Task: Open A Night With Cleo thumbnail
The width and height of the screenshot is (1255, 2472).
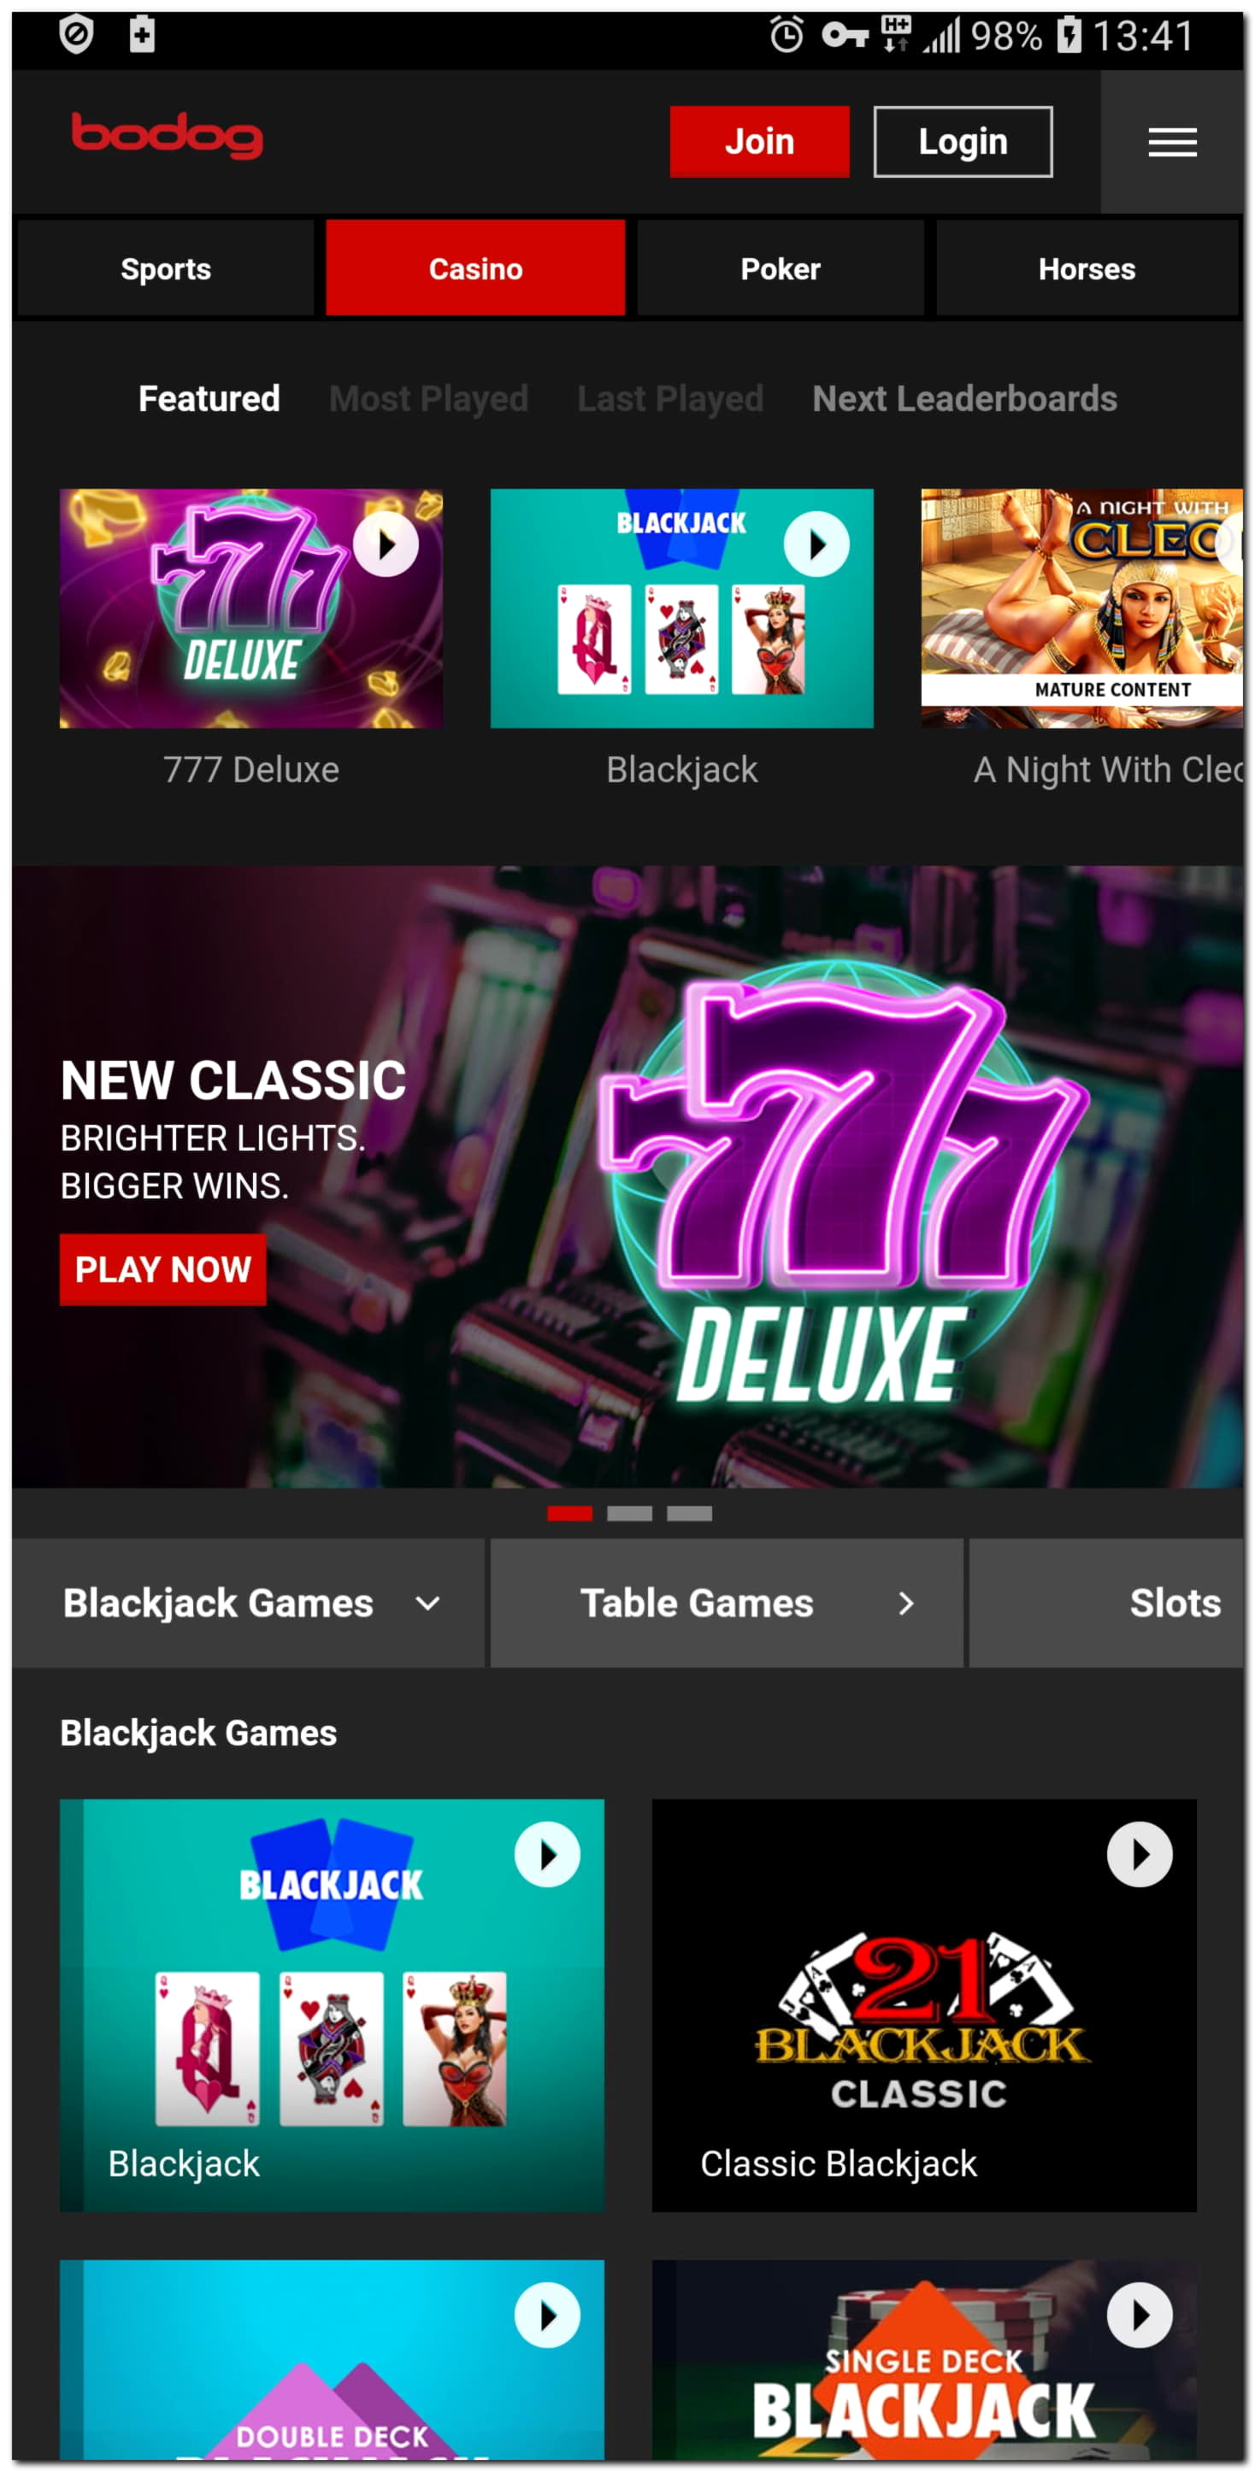Action: [x=1081, y=609]
